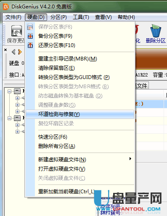The width and height of the screenshot is (167, 216).
Task: Open the 帮助(H) menu
Action: point(126,17)
